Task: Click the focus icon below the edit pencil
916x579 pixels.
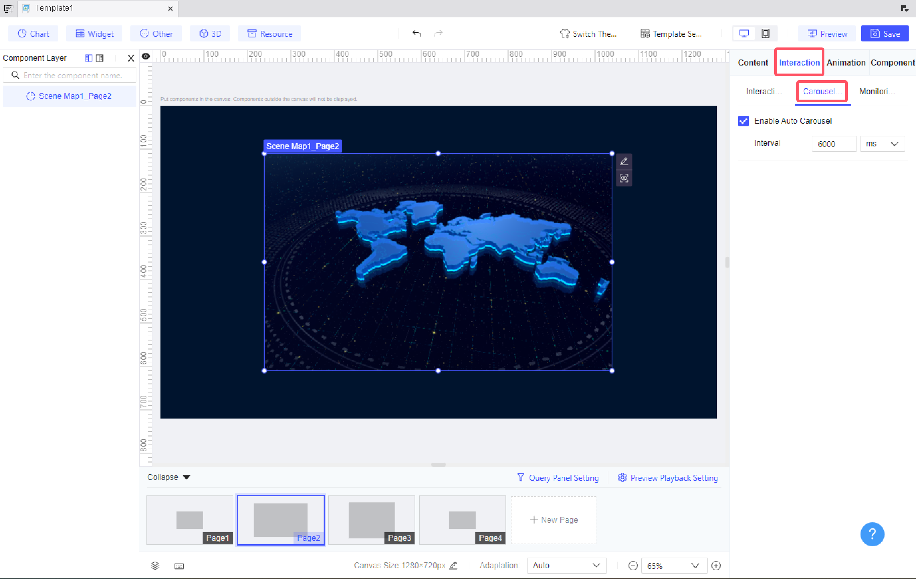Action: [624, 178]
